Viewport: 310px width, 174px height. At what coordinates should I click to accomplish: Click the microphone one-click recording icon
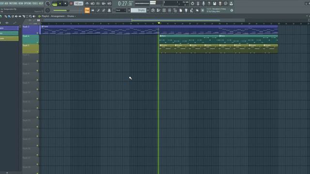coord(203,3)
